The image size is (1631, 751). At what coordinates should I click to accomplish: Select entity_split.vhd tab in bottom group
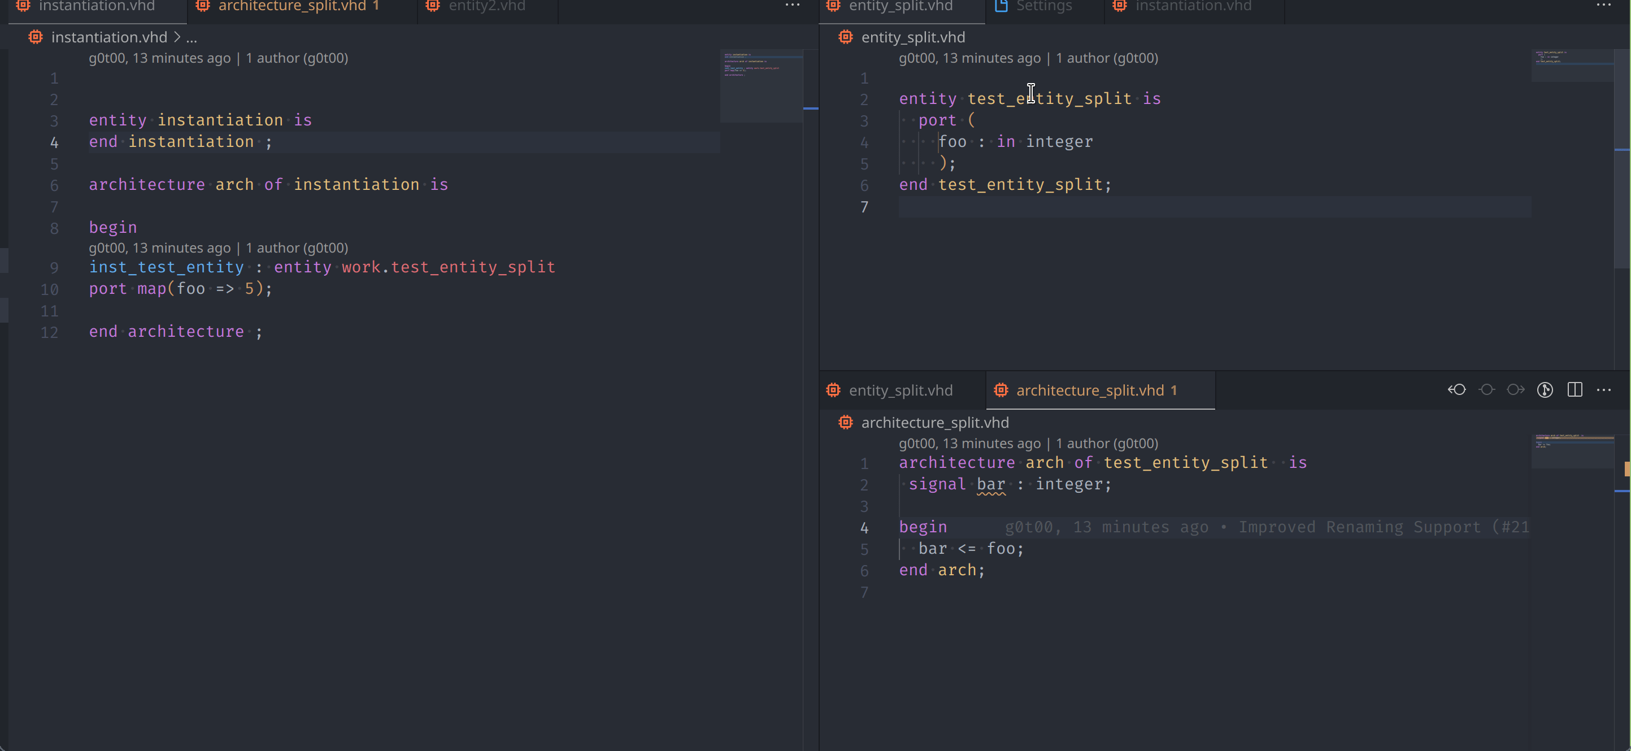tap(900, 390)
